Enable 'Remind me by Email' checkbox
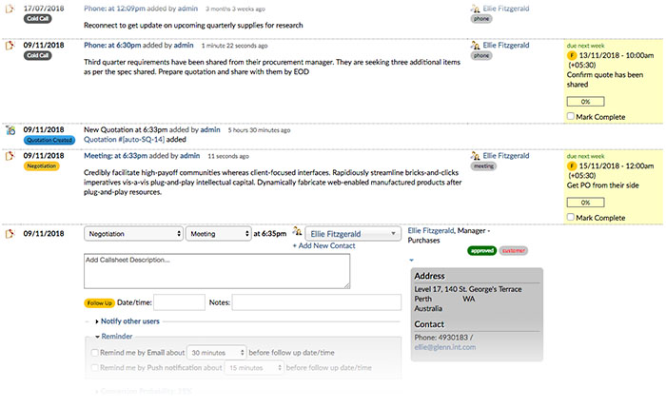This screenshot has width=666, height=408. coord(93,352)
